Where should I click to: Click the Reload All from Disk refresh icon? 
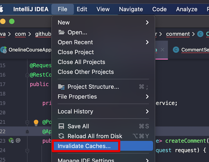tap(61, 136)
